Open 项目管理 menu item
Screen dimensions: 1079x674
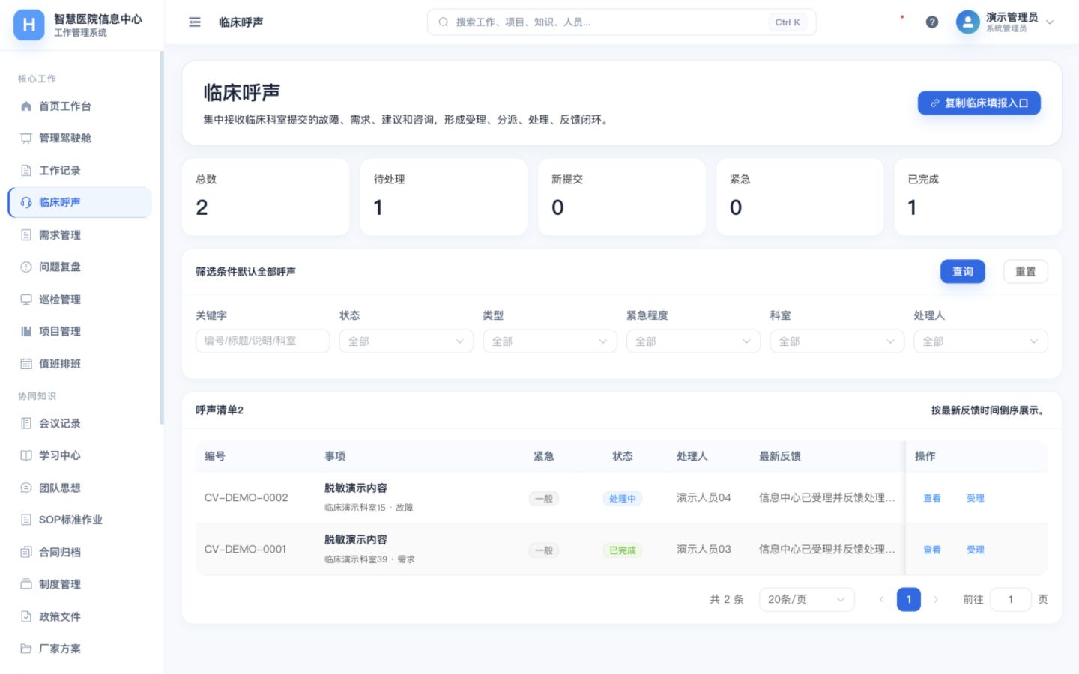coord(80,331)
